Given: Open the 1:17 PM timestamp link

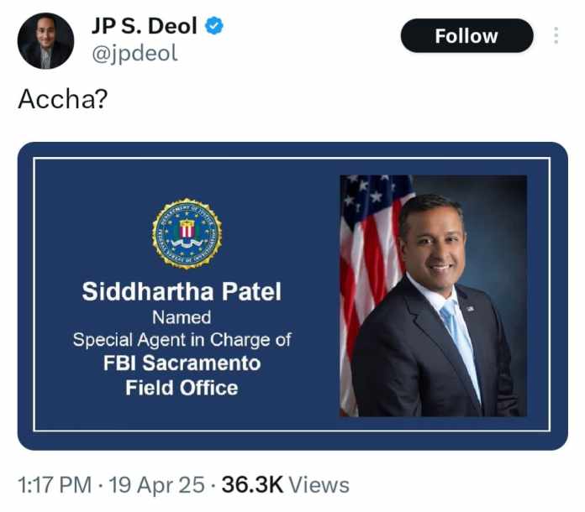Looking at the screenshot, I should pyautogui.click(x=52, y=485).
